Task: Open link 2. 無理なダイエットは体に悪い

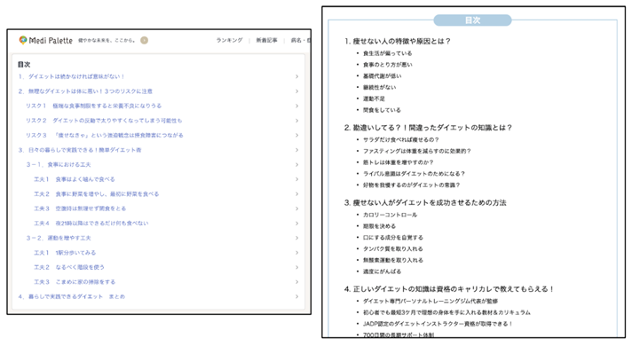Action: click(x=85, y=91)
